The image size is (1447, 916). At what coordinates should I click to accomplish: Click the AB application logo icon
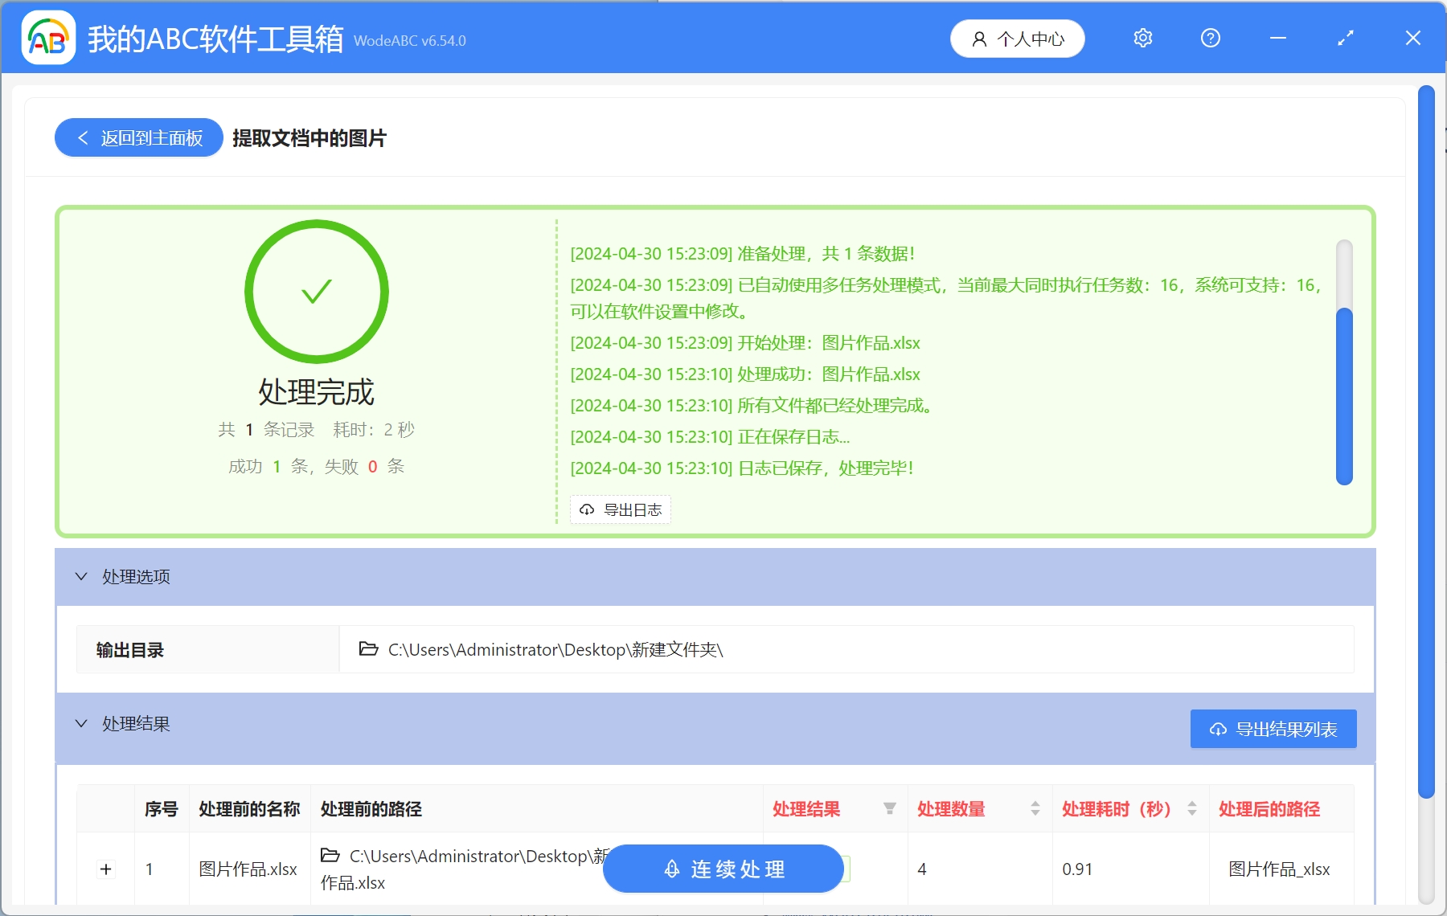pyautogui.click(x=48, y=38)
